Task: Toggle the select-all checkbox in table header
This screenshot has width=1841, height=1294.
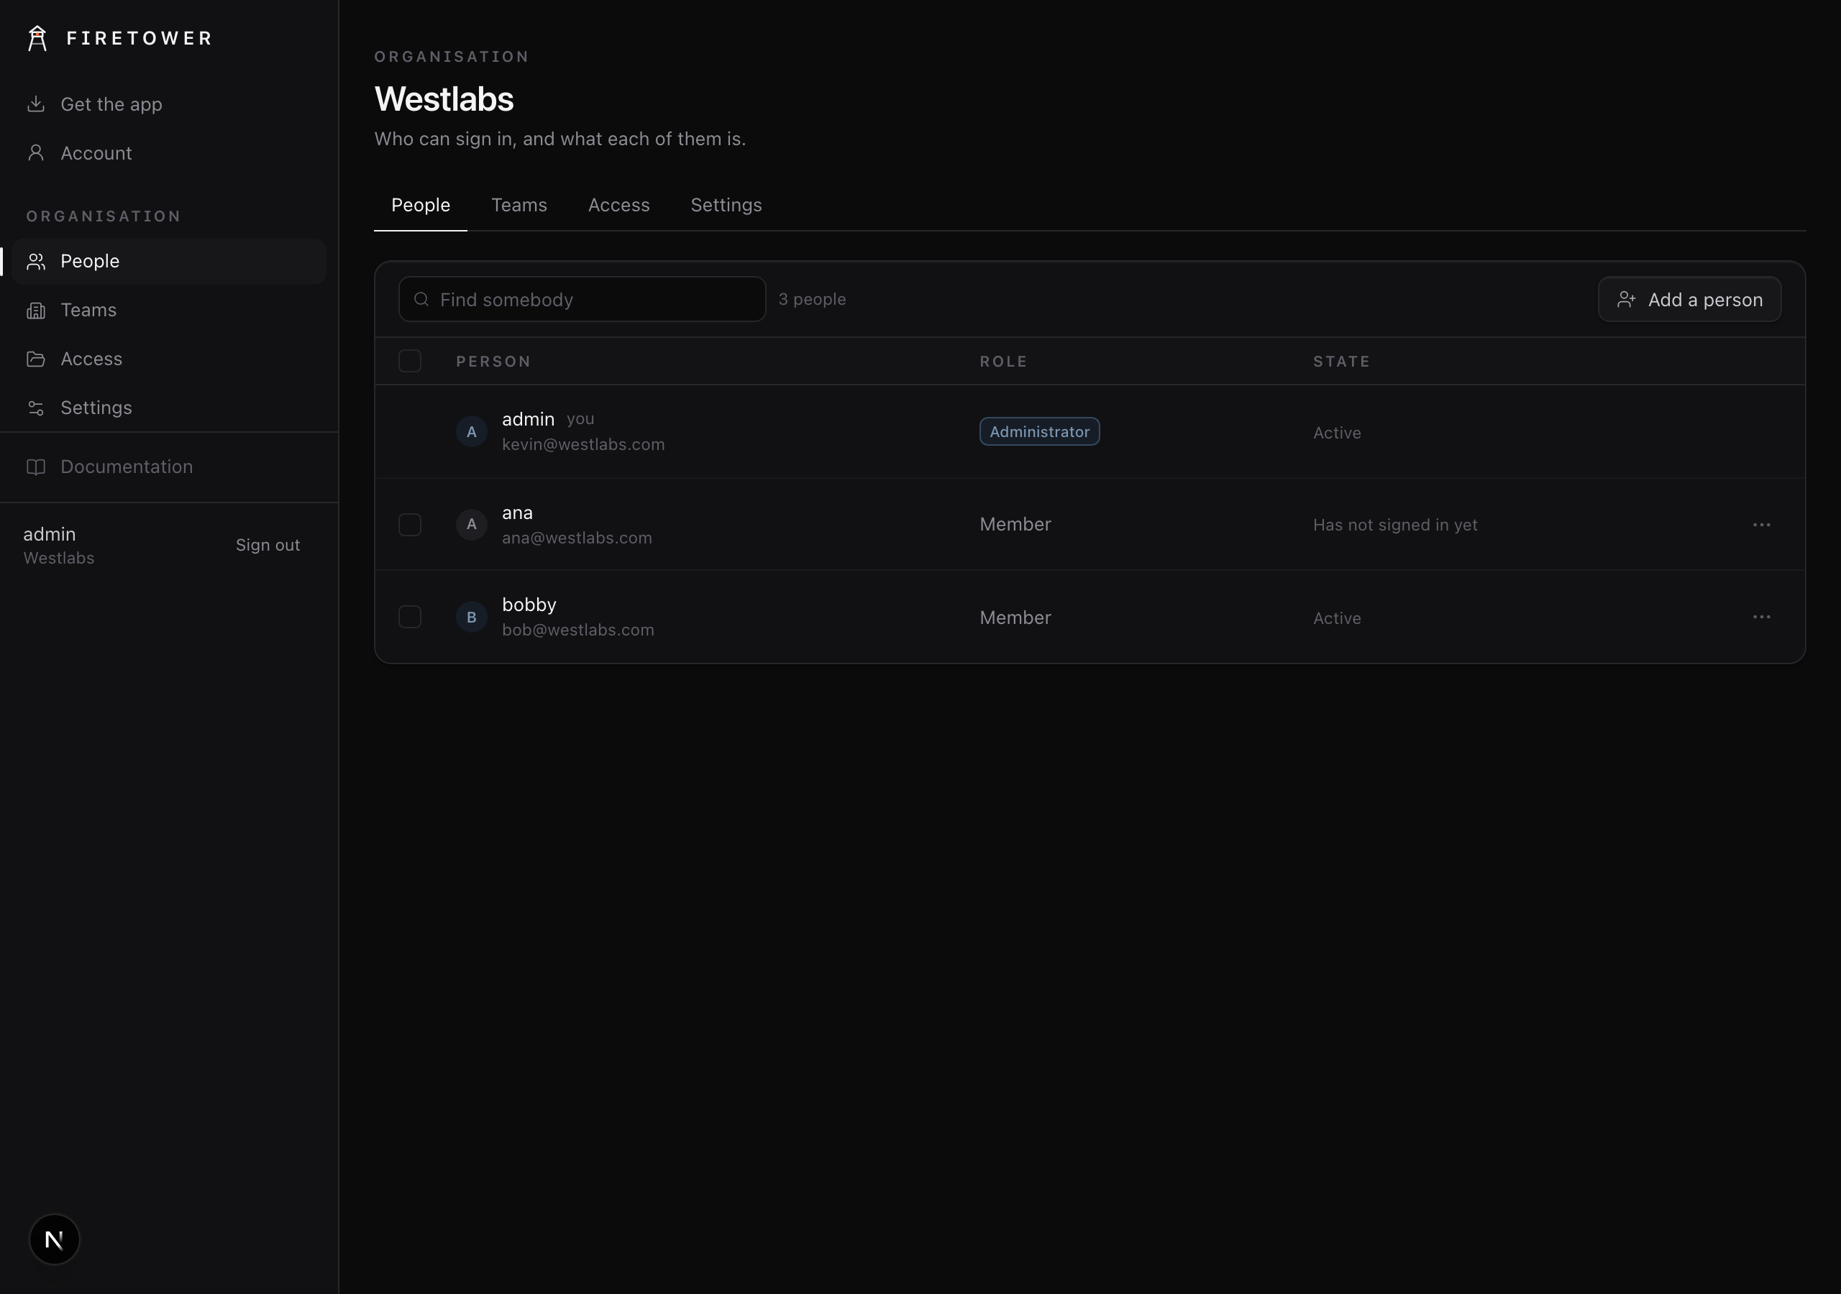Action: (x=410, y=361)
